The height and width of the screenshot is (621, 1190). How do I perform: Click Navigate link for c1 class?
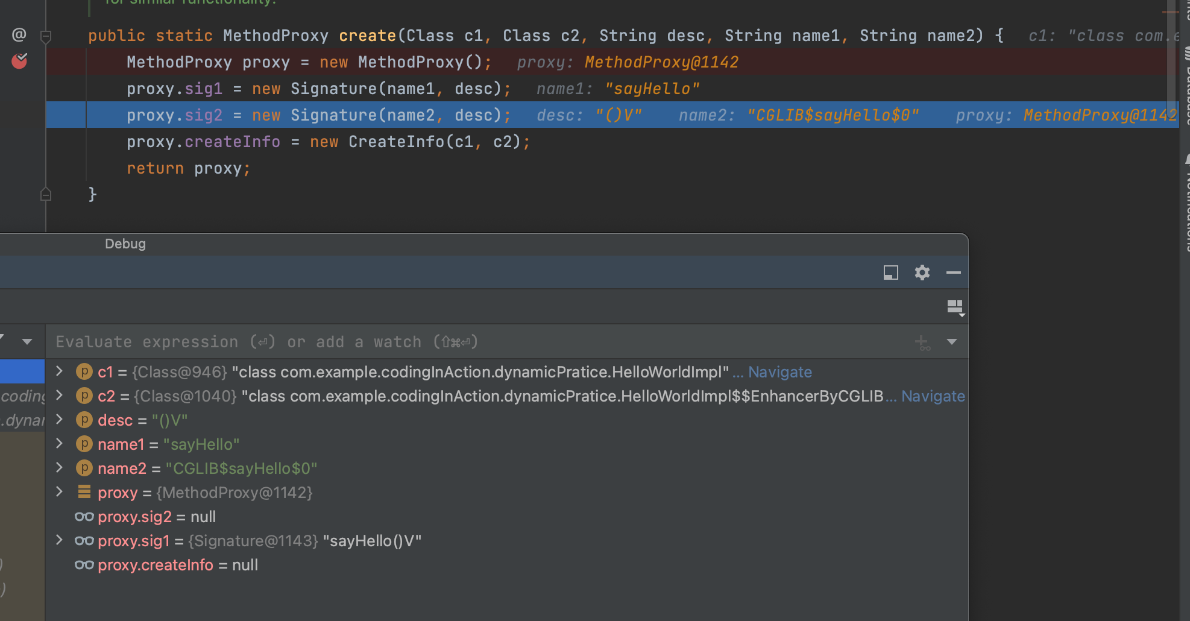tap(779, 372)
